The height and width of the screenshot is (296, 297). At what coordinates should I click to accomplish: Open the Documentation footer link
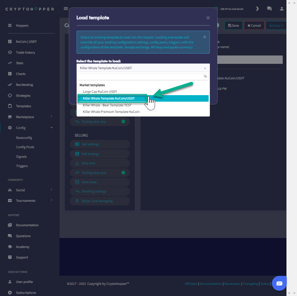[x=211, y=284]
